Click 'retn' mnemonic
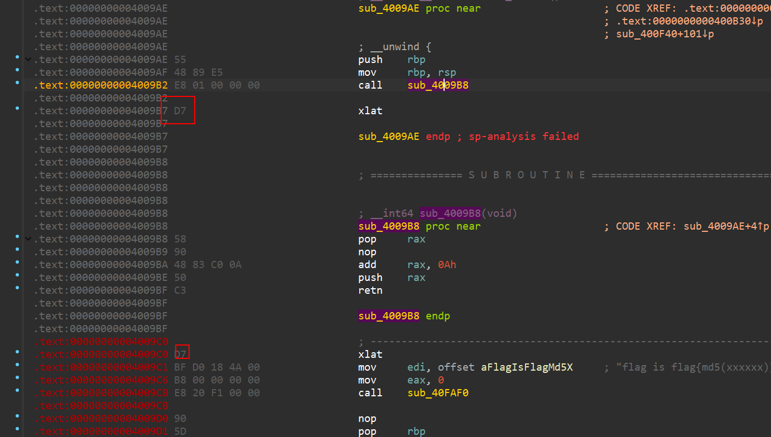 pos(370,290)
